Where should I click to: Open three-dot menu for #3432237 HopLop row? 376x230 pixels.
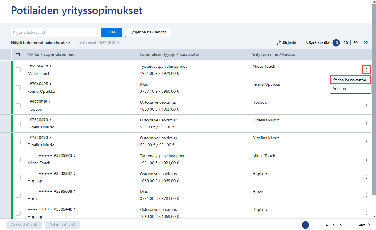pyautogui.click(x=367, y=177)
